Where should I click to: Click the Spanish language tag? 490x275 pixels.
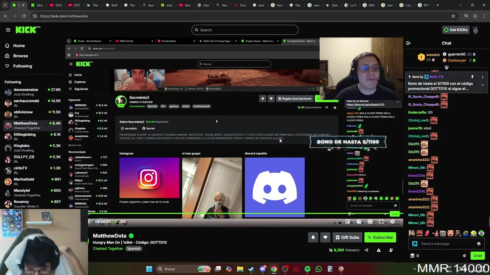[134, 249]
